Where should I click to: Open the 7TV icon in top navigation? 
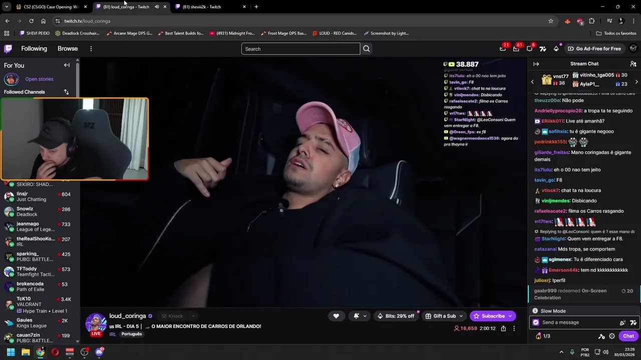coord(543,48)
